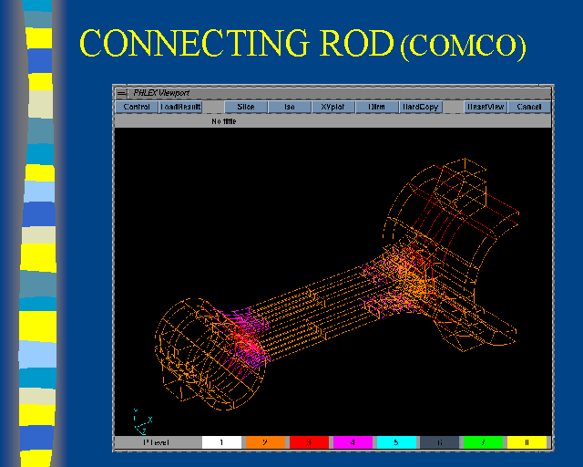Pick the green P level 7 swatch
The width and height of the screenshot is (583, 467).
[x=483, y=442]
